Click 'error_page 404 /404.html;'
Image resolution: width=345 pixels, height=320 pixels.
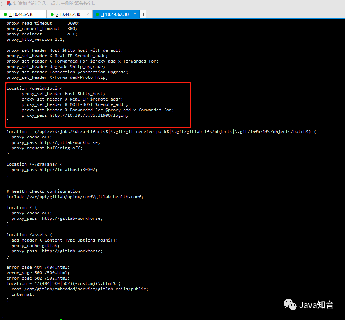[38, 268]
